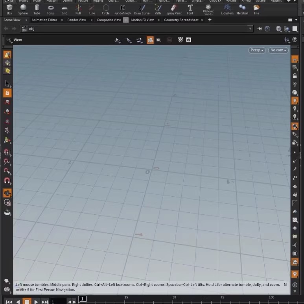
Task: Open the Motion FX View tab
Action: click(x=142, y=20)
